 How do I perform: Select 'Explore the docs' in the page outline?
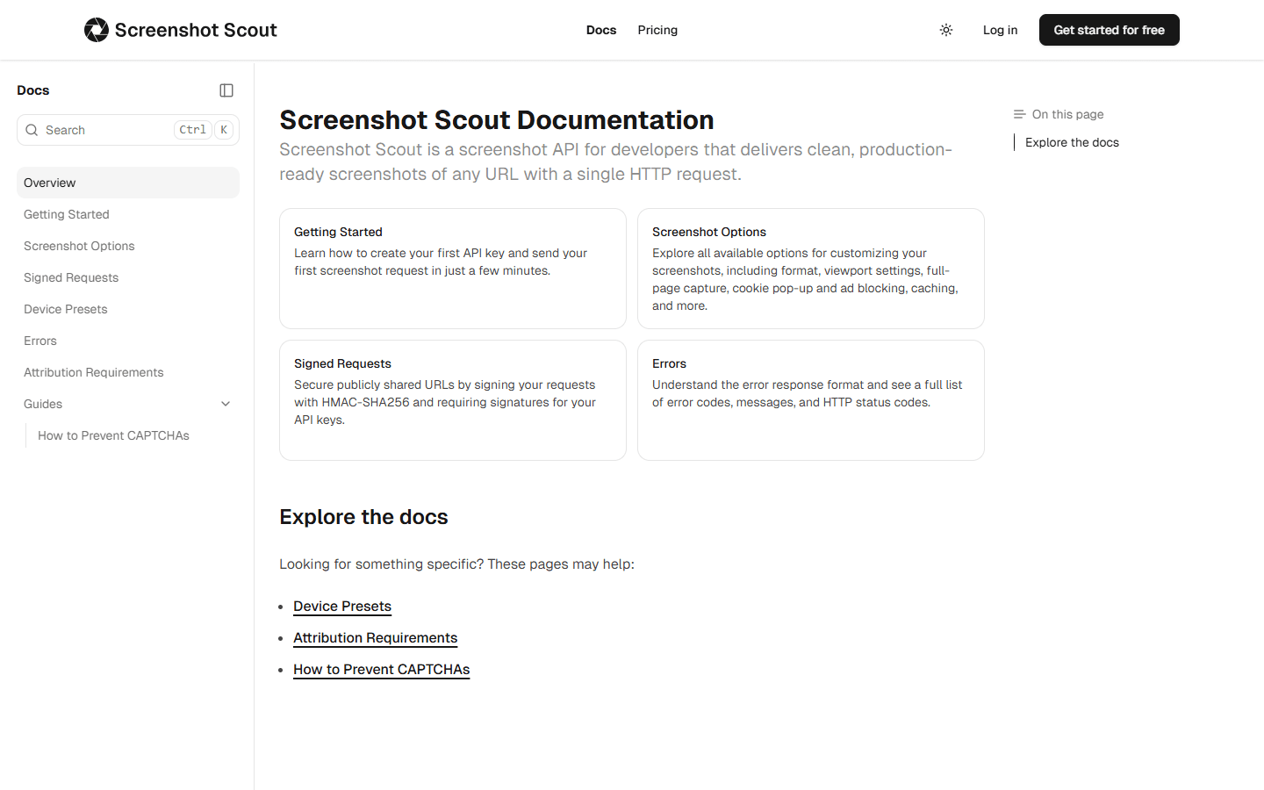point(1072,141)
